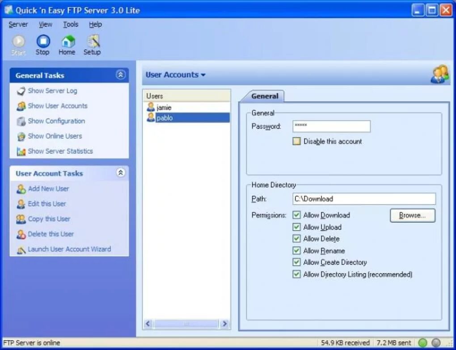Image resolution: width=456 pixels, height=350 pixels.
Task: Click the Edit this User icon
Action: pos(21,204)
